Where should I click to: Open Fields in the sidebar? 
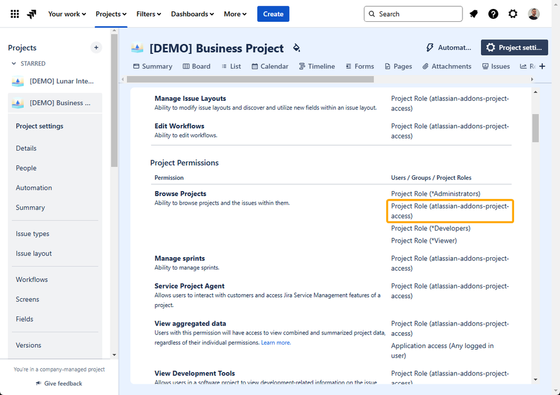click(25, 319)
